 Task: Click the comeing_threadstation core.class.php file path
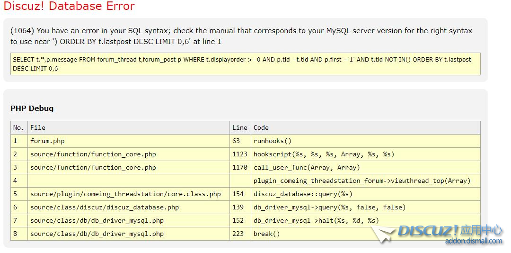pyautogui.click(x=125, y=194)
